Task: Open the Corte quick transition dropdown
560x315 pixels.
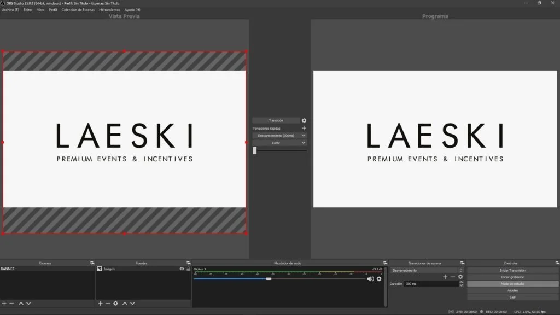Action: point(279,143)
